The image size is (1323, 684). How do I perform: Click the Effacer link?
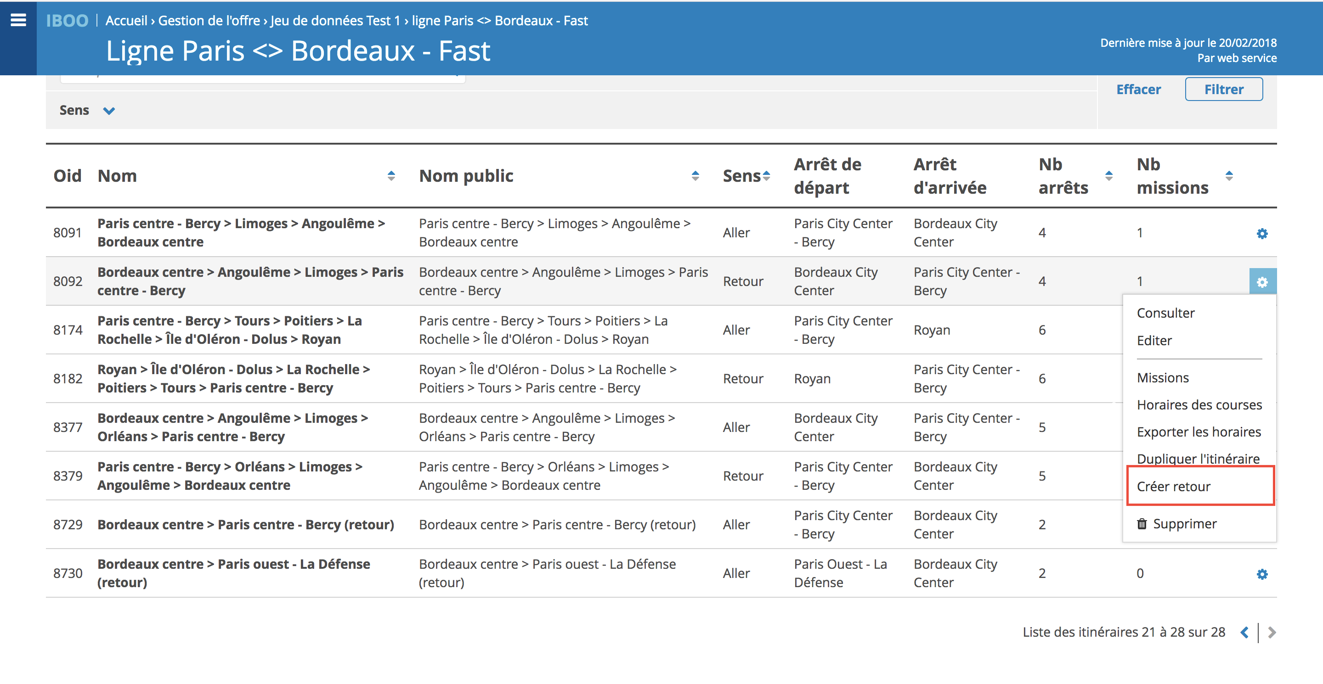point(1138,89)
